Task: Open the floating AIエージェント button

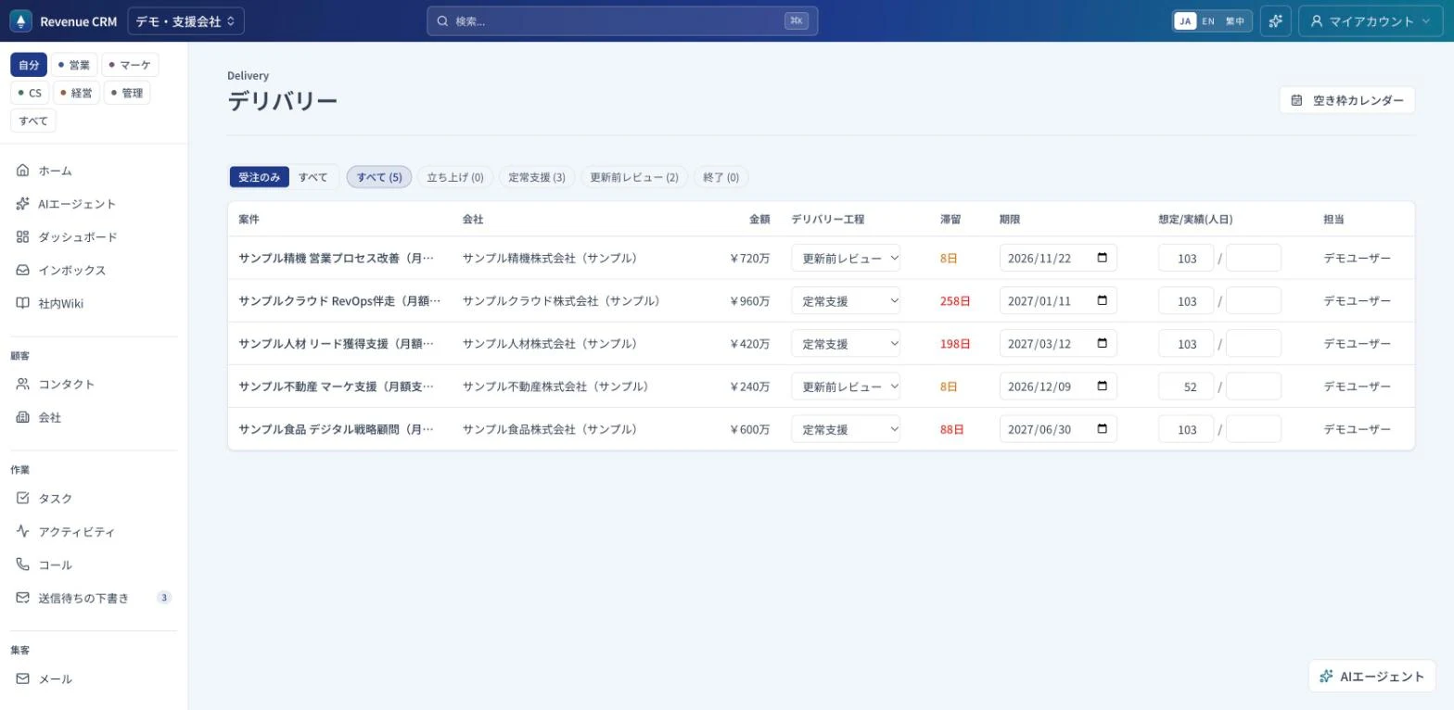Action: tap(1372, 677)
